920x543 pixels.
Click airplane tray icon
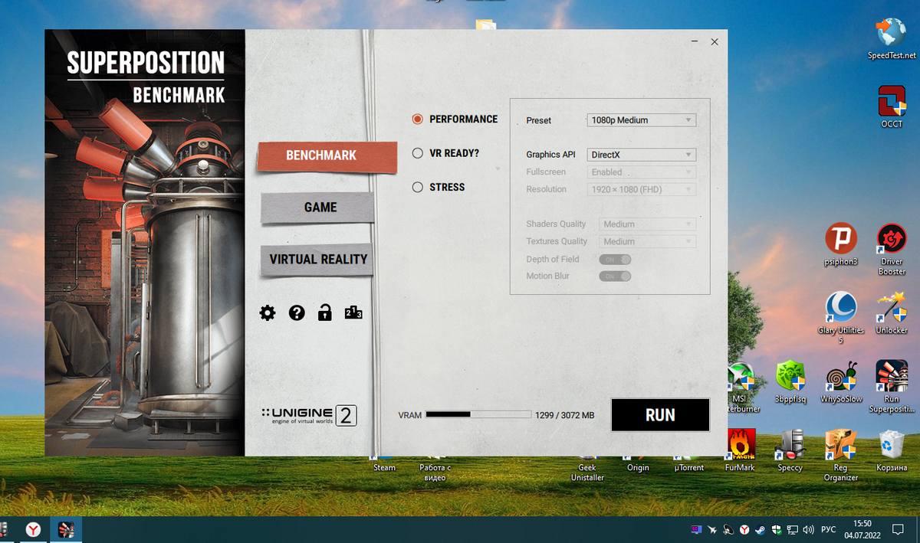pyautogui.click(x=712, y=529)
